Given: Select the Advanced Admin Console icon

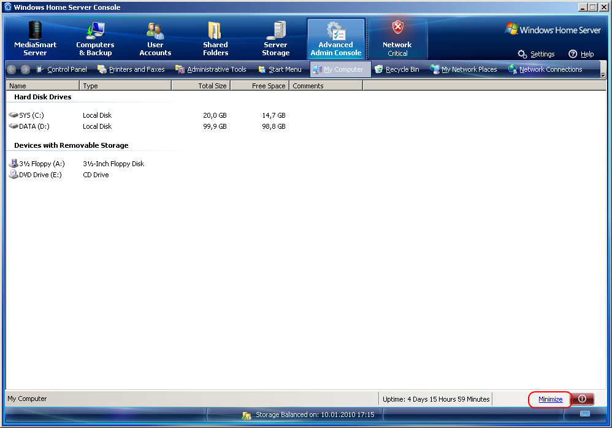Looking at the screenshot, I should (x=335, y=31).
